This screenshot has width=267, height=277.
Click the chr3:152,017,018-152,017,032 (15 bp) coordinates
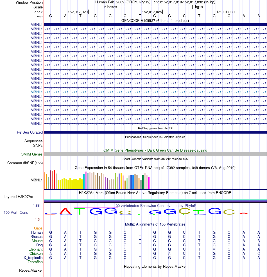click(x=184, y=2)
